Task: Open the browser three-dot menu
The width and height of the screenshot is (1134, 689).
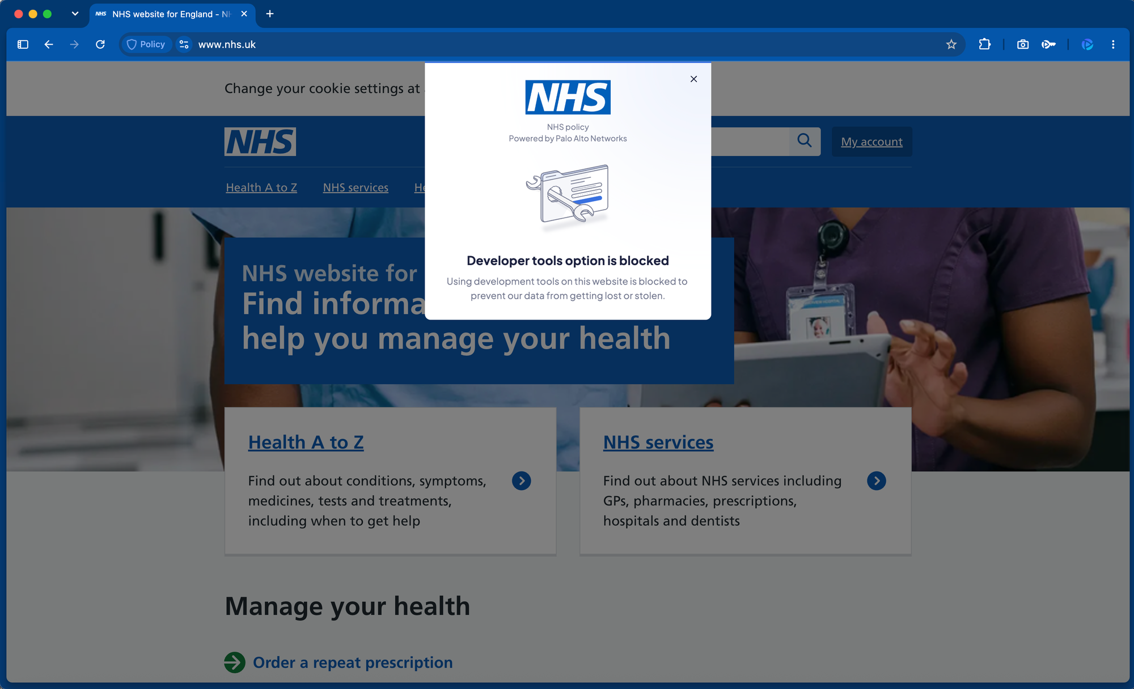Action: click(1113, 44)
